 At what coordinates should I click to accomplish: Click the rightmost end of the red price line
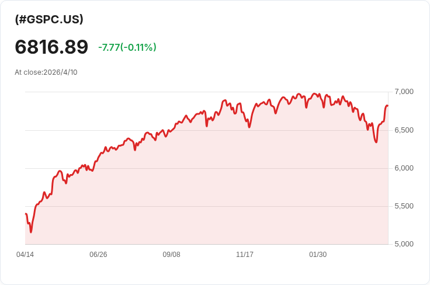pyautogui.click(x=387, y=106)
